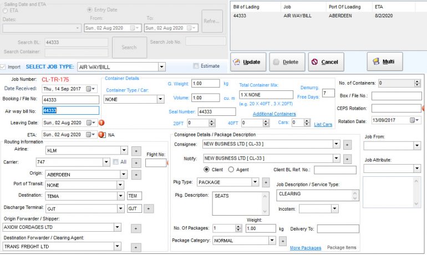The height and width of the screenshot is (255, 427).
Task: Add new consignee with plus button
Action: [x=348, y=145]
